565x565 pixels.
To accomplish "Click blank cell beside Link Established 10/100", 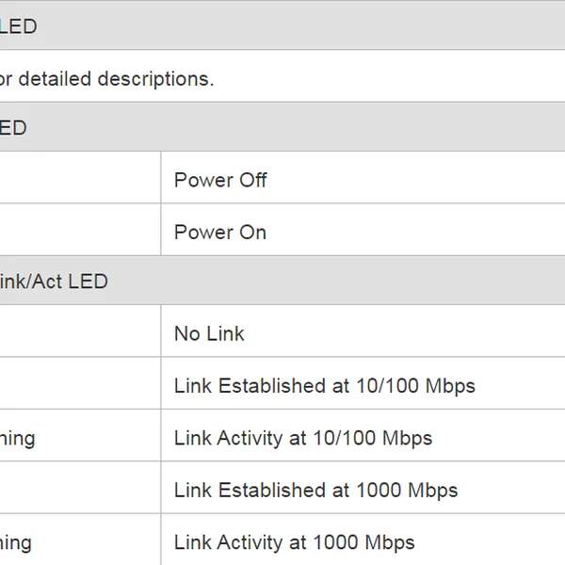I will tap(79, 386).
